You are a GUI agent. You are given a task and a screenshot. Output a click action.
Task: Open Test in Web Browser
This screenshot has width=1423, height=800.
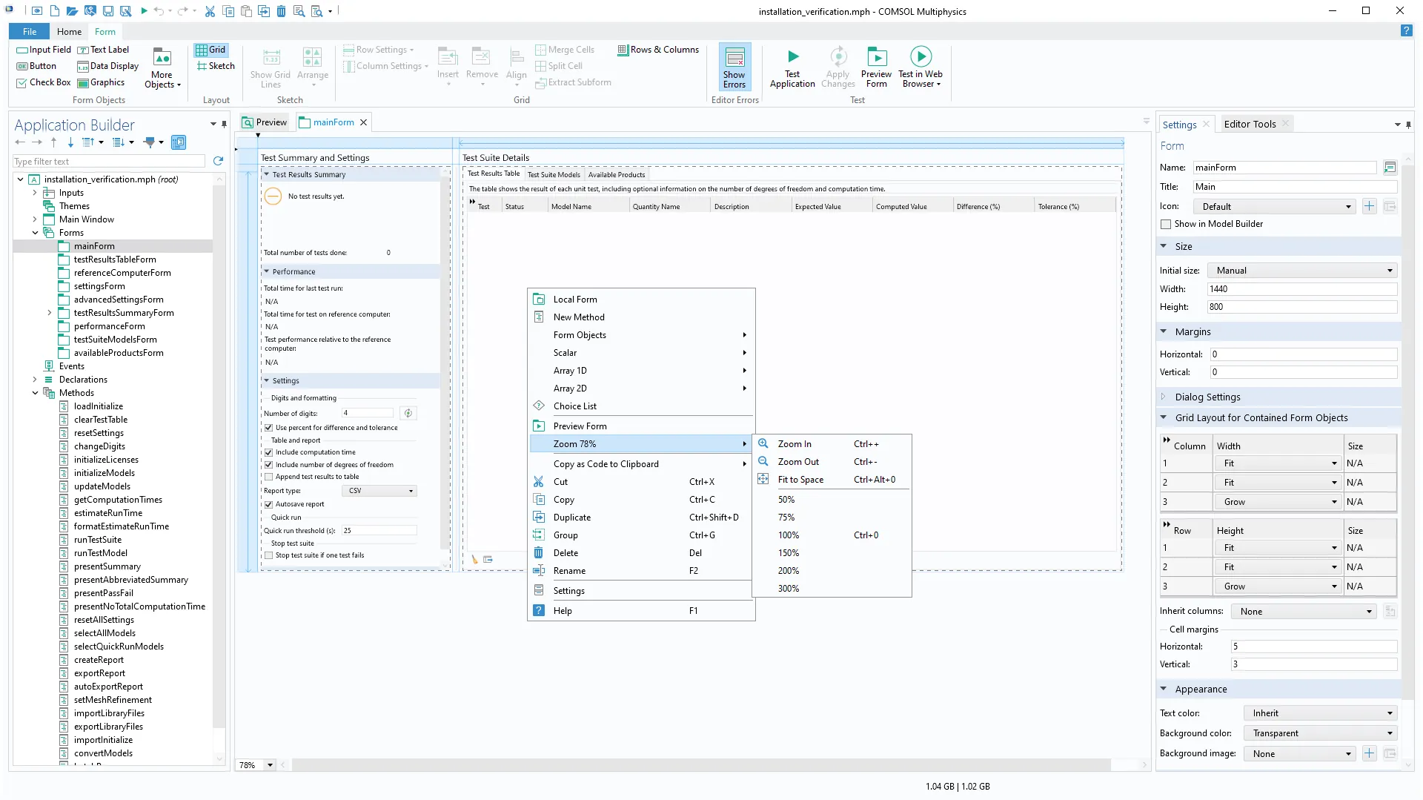click(920, 57)
